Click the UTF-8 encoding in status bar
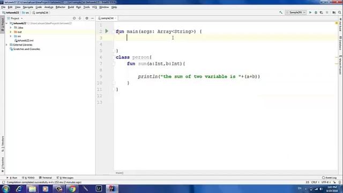The width and height of the screenshot is (343, 193). click(326, 182)
